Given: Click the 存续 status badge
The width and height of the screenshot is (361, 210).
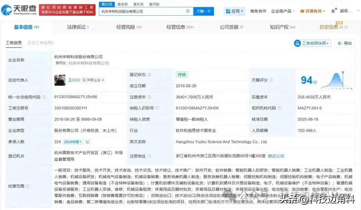Looking at the screenshot, I should click(182, 74).
